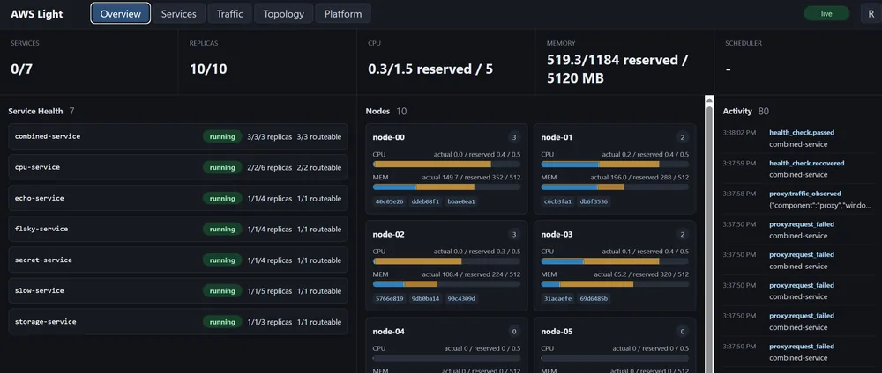Image resolution: width=882 pixels, height=373 pixels.
Task: Click the CPU reserved stat value
Action: click(x=430, y=69)
